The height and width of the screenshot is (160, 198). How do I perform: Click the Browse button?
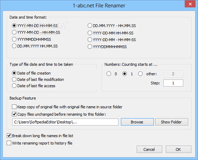point(137,122)
